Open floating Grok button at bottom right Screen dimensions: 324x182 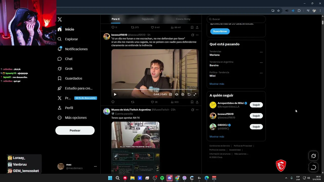tap(313, 156)
